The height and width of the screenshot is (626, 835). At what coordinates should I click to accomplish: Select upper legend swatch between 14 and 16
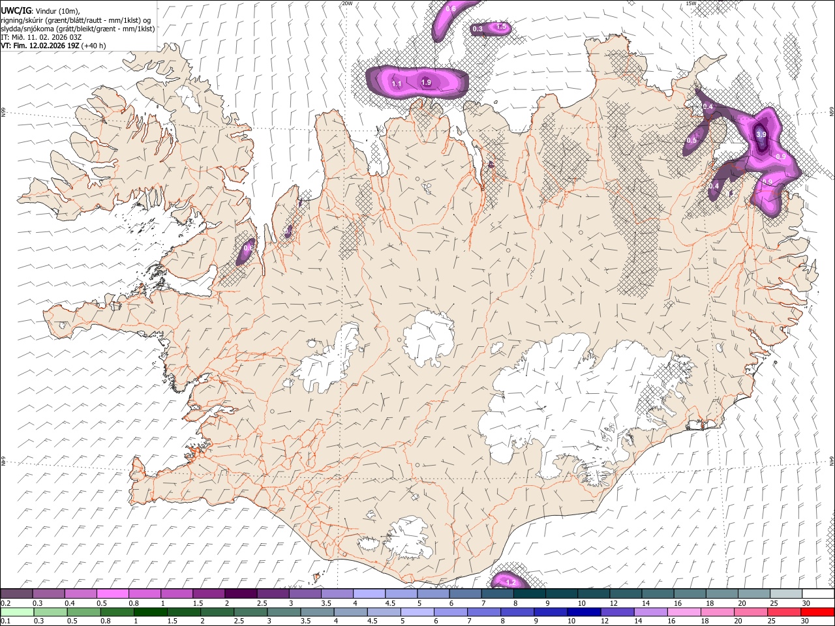[x=657, y=593]
